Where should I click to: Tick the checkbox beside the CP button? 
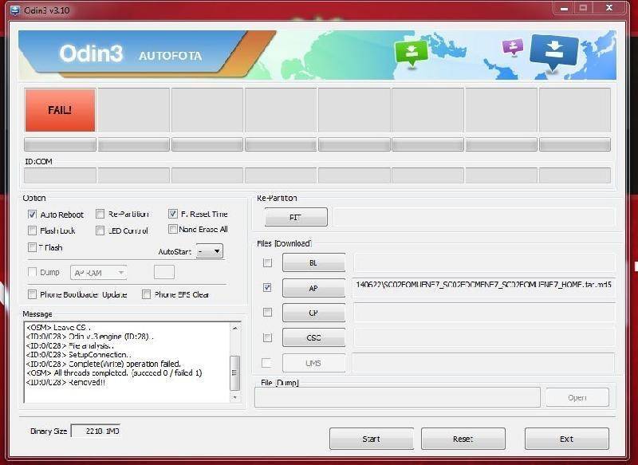click(x=267, y=313)
